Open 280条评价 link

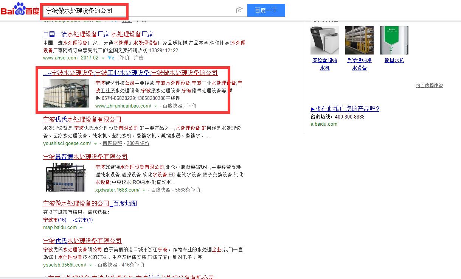138,143
